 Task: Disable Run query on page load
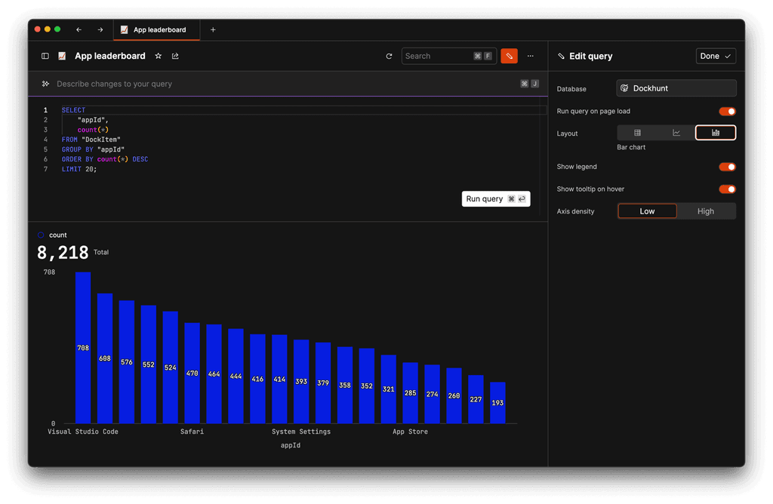pos(727,111)
